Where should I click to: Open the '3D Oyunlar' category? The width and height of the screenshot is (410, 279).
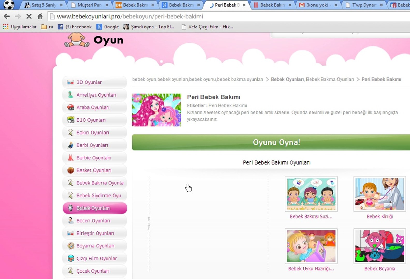(x=95, y=82)
